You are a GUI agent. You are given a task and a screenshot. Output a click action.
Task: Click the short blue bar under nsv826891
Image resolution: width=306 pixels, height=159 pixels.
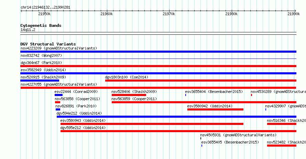[x=58, y=109]
